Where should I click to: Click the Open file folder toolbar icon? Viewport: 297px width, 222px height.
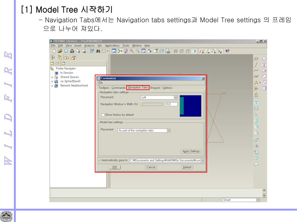point(59,51)
